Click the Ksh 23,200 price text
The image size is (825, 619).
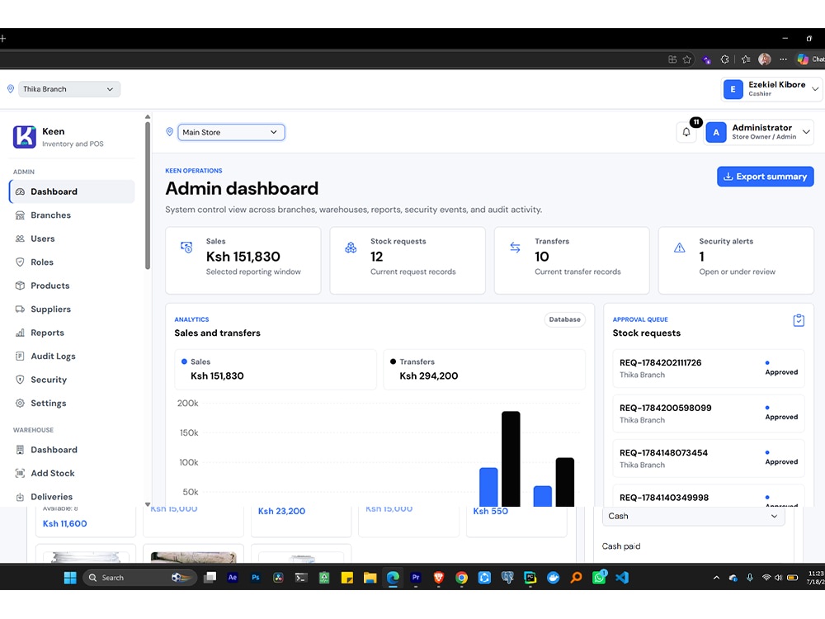coord(281,511)
